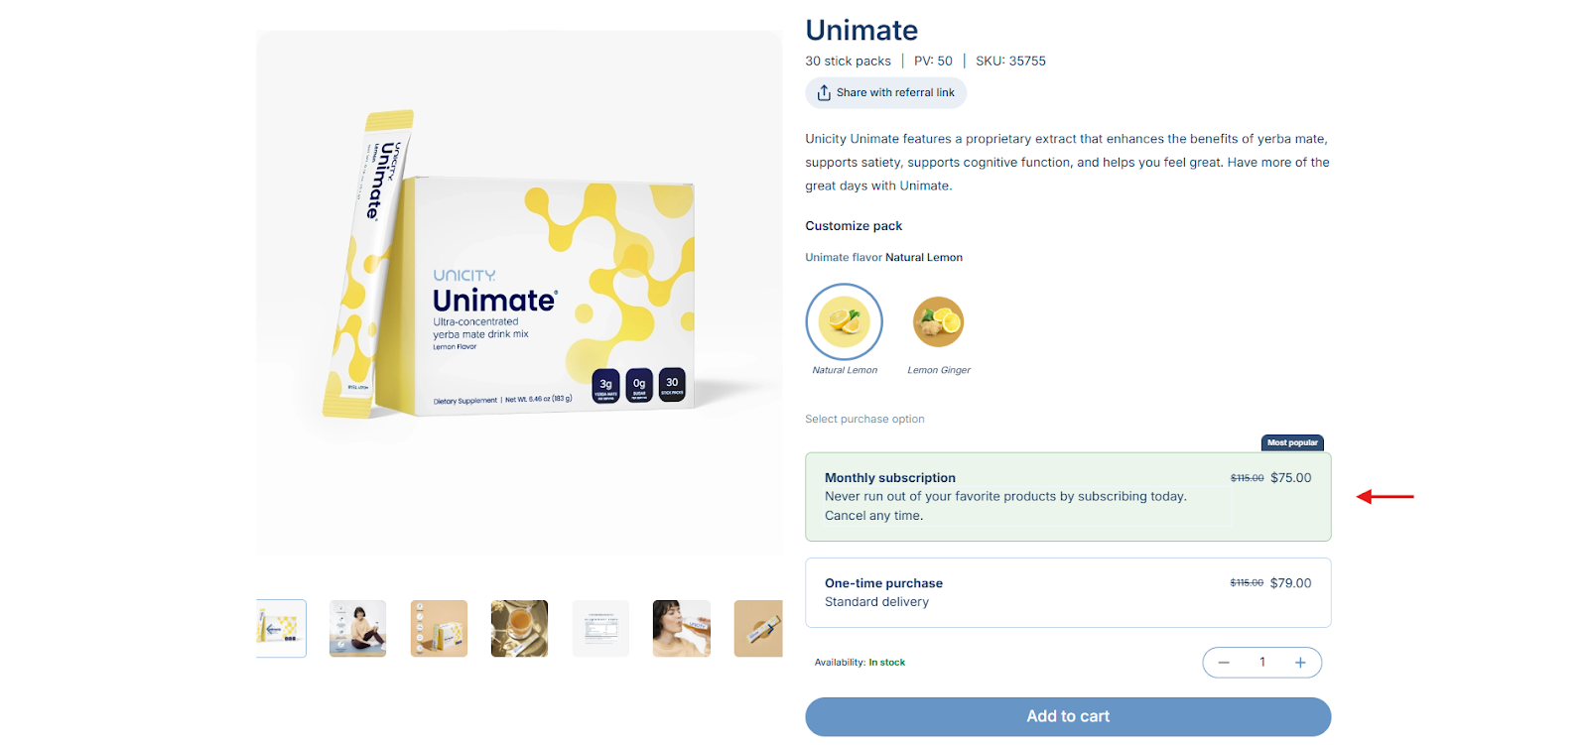Show the thumbnail of woman drinking
1588x745 pixels.
point(682,628)
